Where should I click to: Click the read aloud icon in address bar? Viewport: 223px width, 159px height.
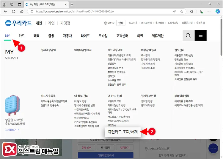[174, 12]
